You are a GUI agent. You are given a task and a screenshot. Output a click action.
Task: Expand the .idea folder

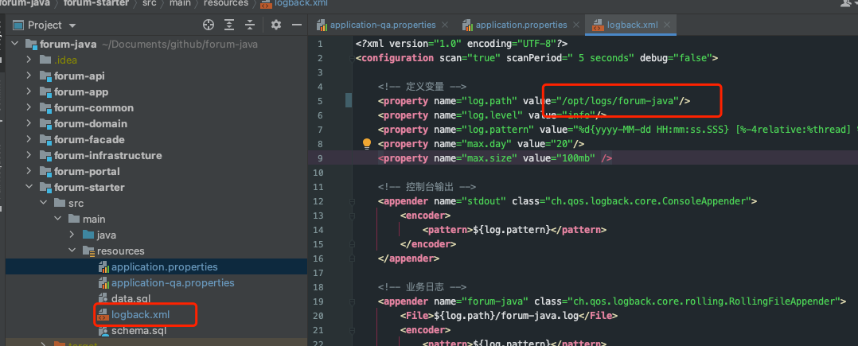[x=29, y=60]
